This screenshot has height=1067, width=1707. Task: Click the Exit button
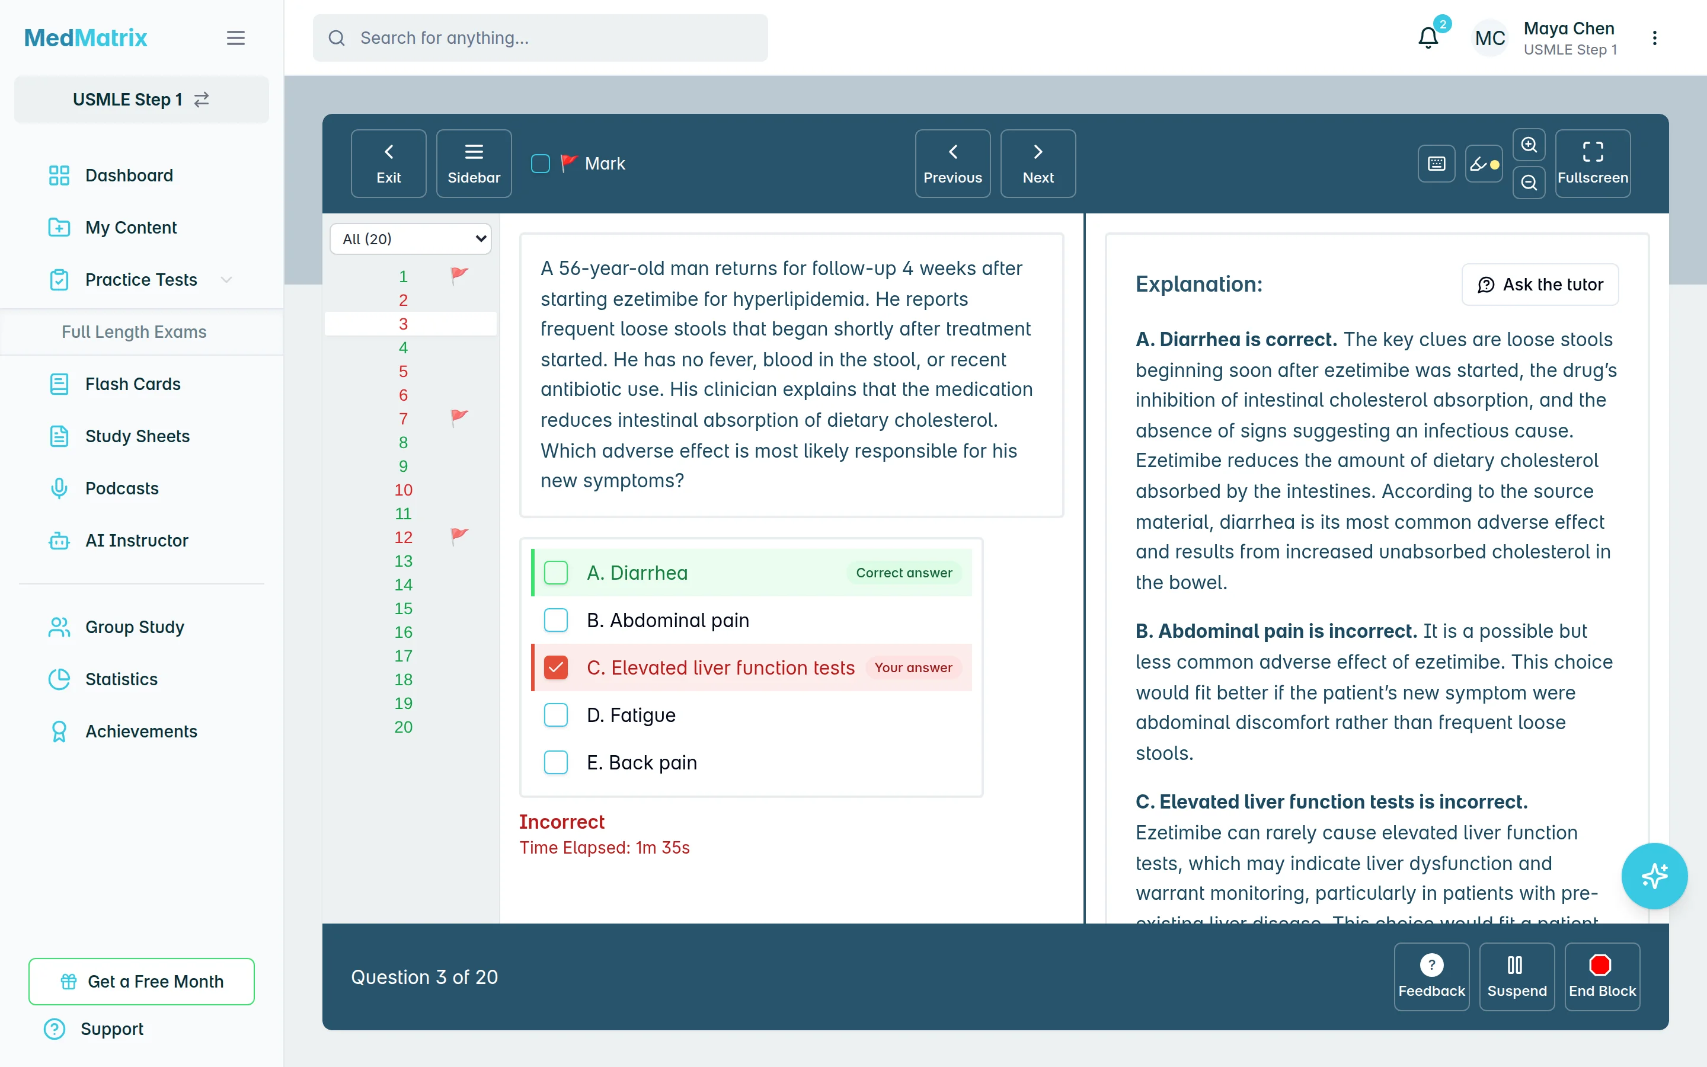pos(389,164)
